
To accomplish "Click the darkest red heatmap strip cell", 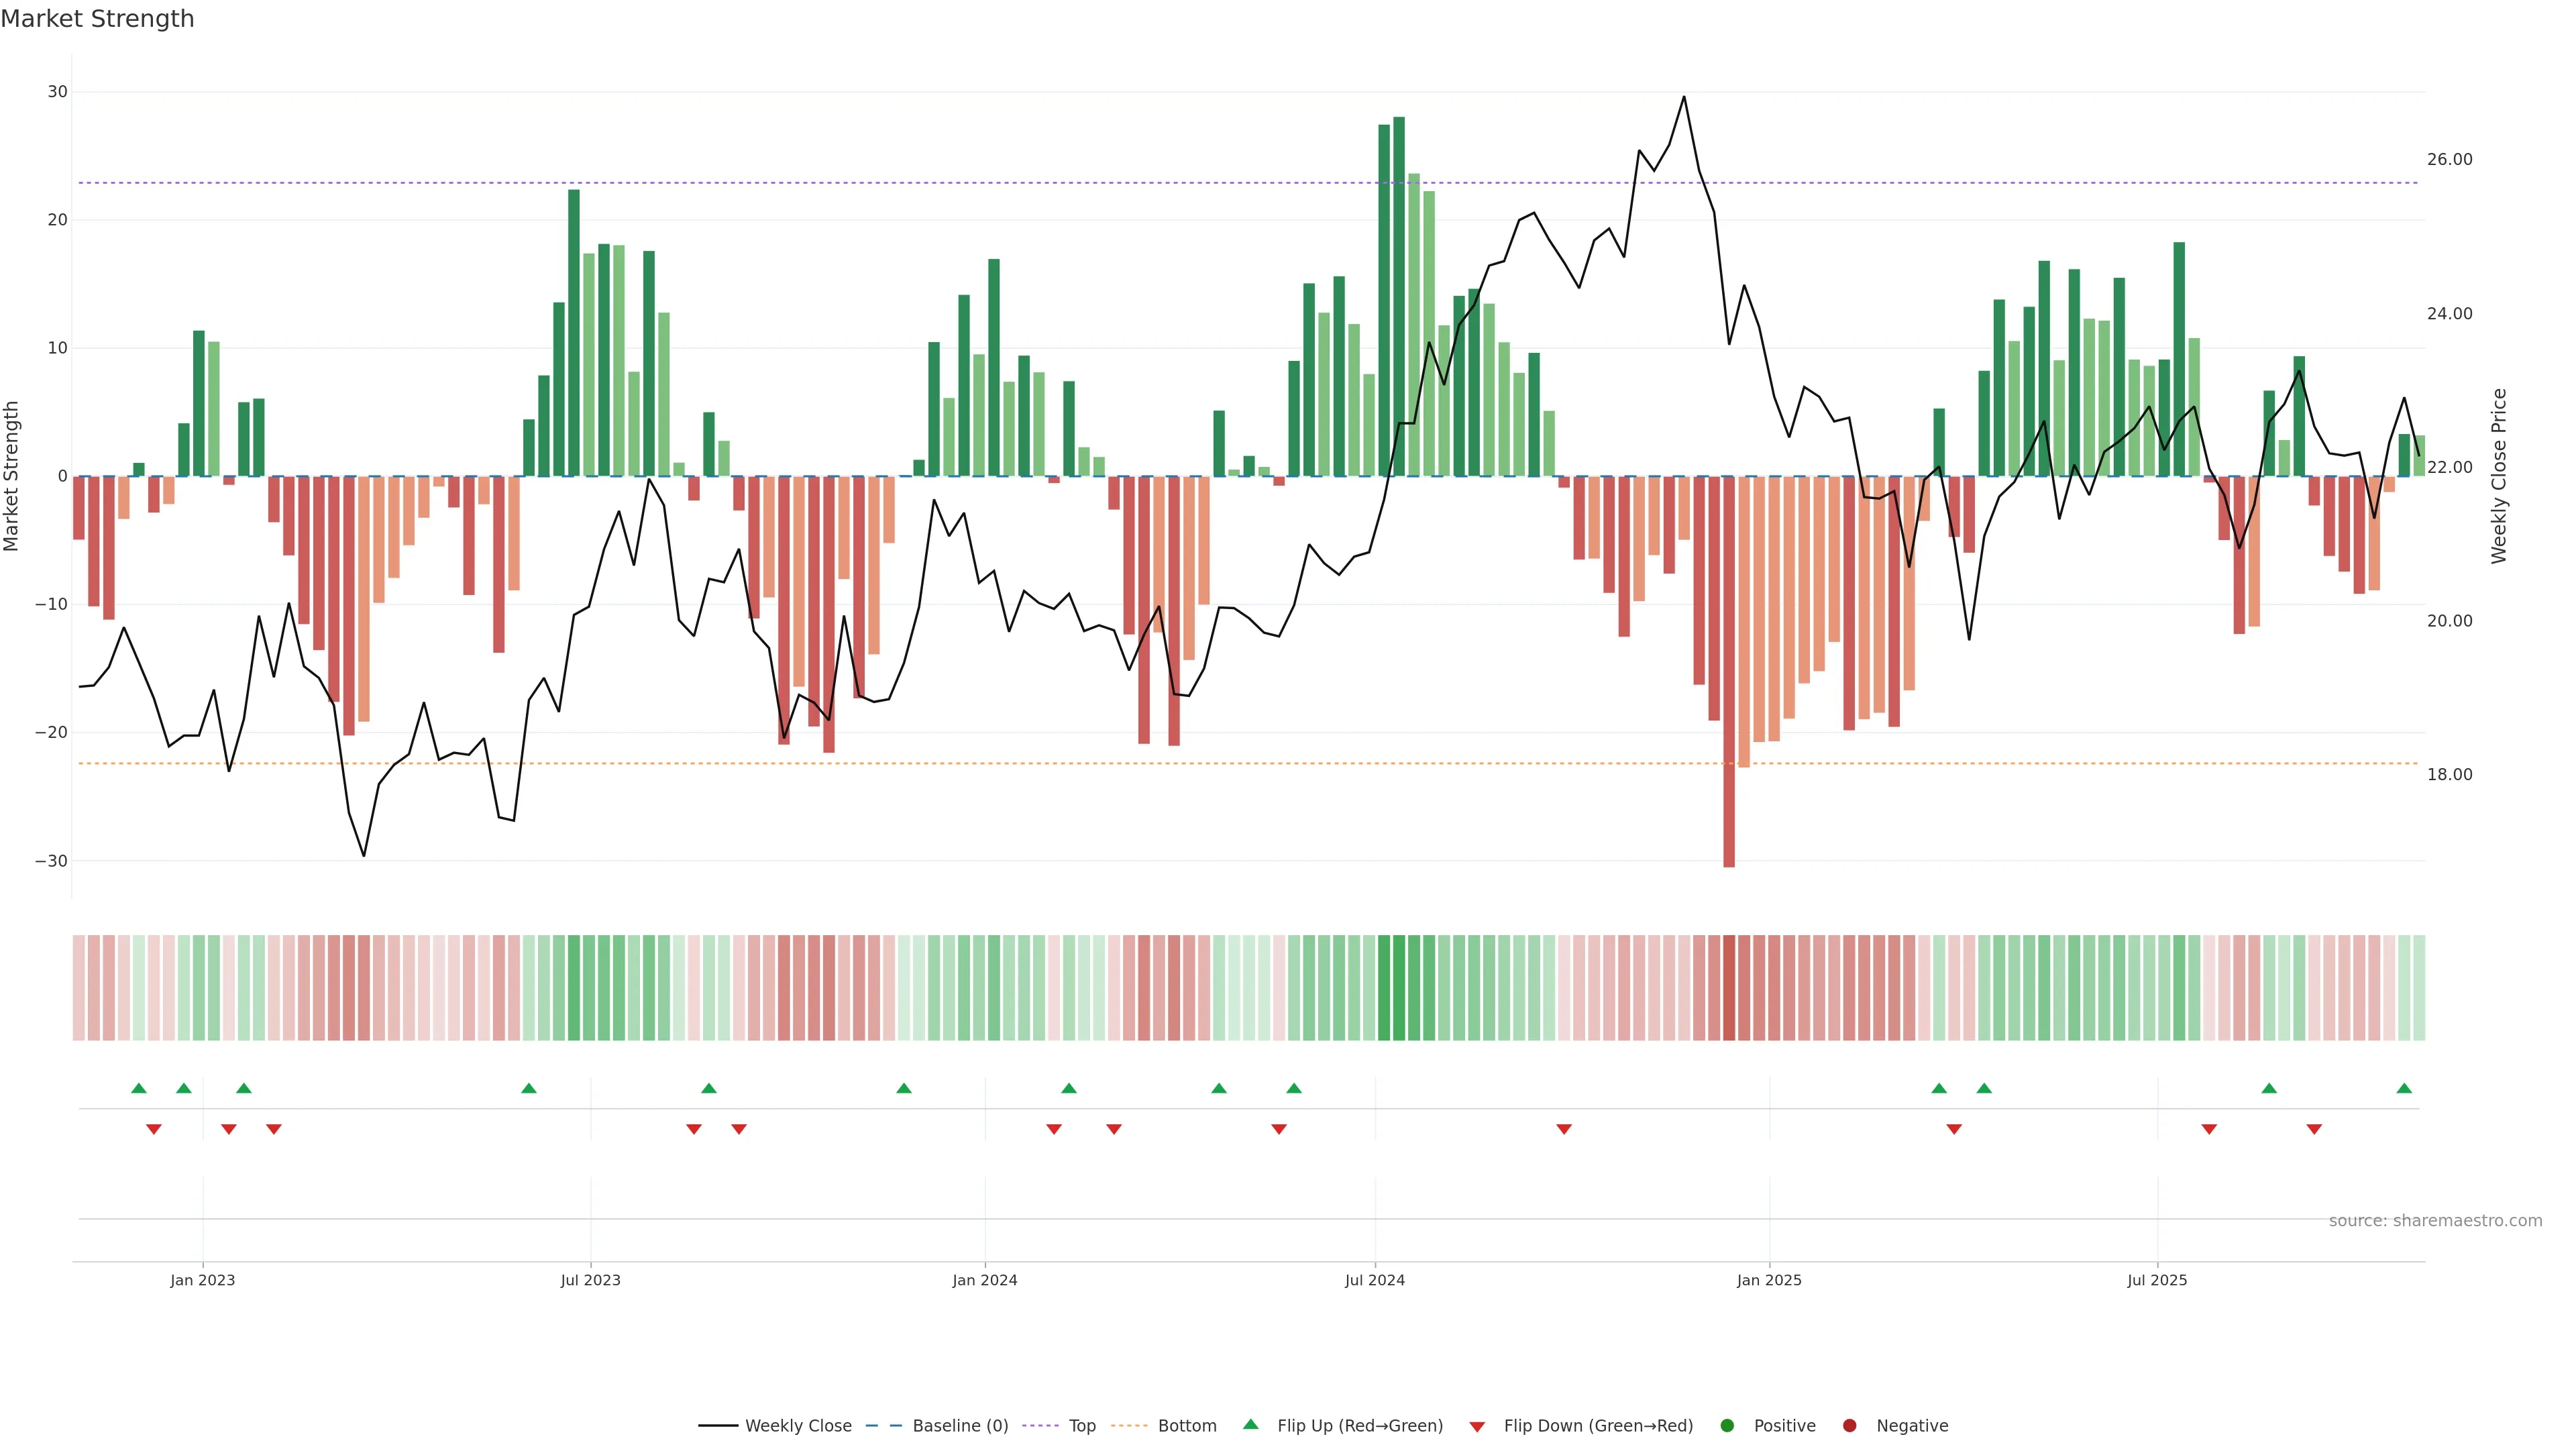I will [1729, 988].
